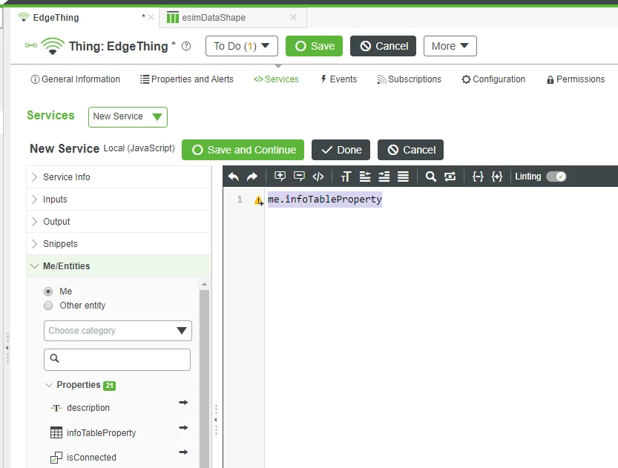Click the green Save button for Thing
The height and width of the screenshot is (468, 618).
[x=314, y=46]
